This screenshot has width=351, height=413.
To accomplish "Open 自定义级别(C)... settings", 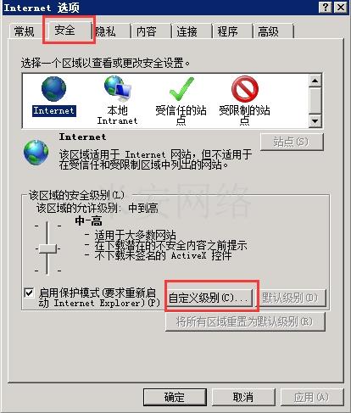I will click(x=210, y=298).
